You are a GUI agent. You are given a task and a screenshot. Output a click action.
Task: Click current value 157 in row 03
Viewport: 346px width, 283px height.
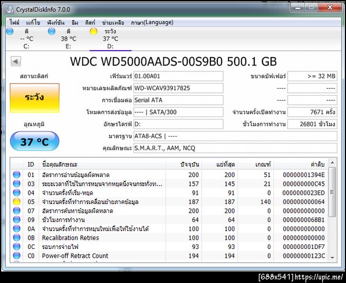pos(194,184)
